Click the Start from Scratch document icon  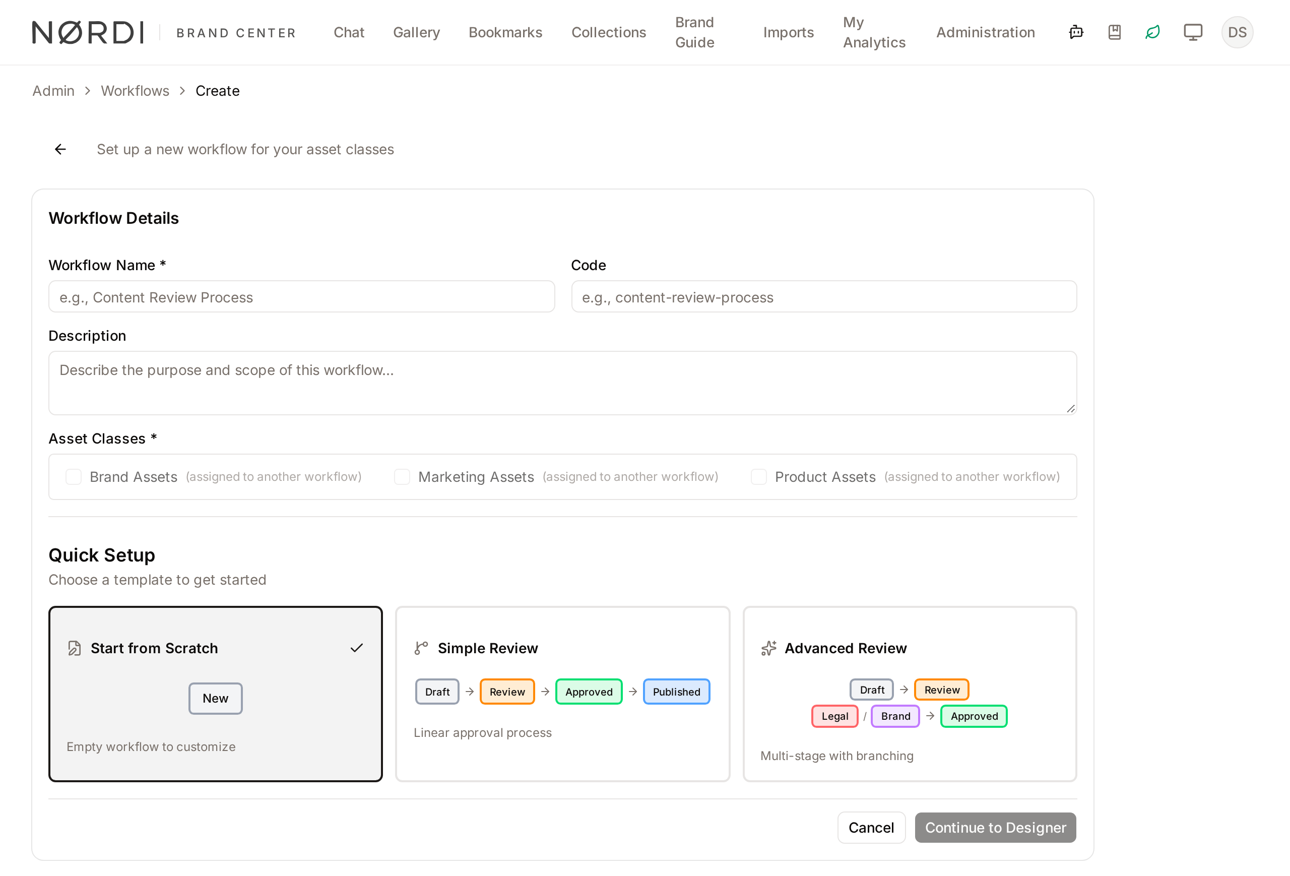tap(75, 648)
